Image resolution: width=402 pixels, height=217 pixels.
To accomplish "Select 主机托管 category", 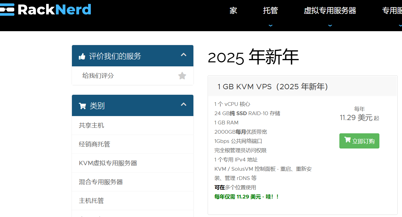I will coord(91,201).
